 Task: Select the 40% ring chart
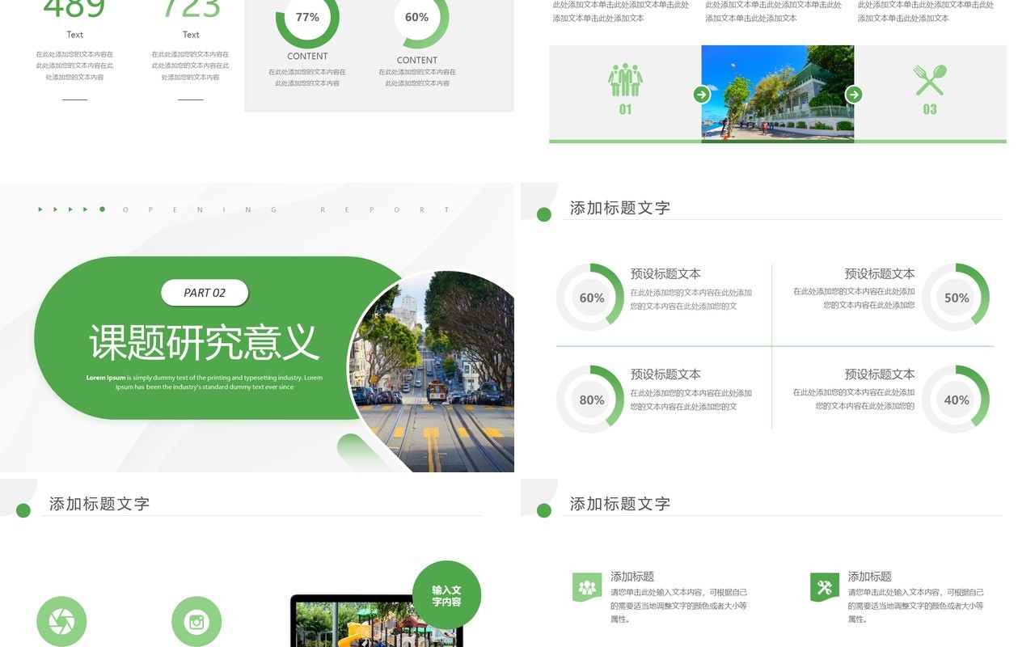point(956,400)
